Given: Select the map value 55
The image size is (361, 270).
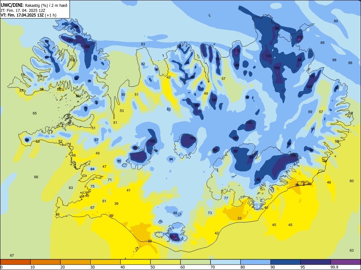Looking at the screenshot, I should 38,141.
